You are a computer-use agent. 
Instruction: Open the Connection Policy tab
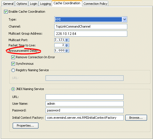point(95,4)
